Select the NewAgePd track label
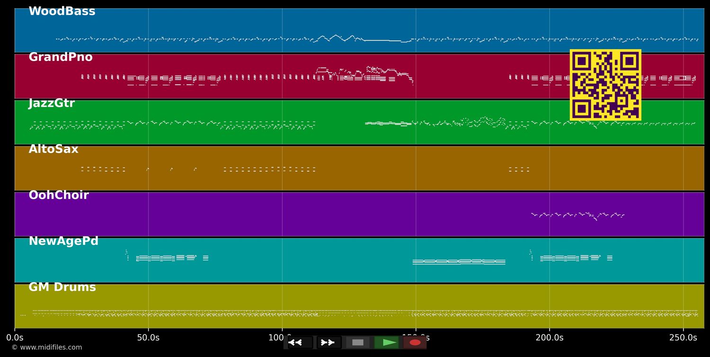The image size is (710, 357). (x=63, y=241)
